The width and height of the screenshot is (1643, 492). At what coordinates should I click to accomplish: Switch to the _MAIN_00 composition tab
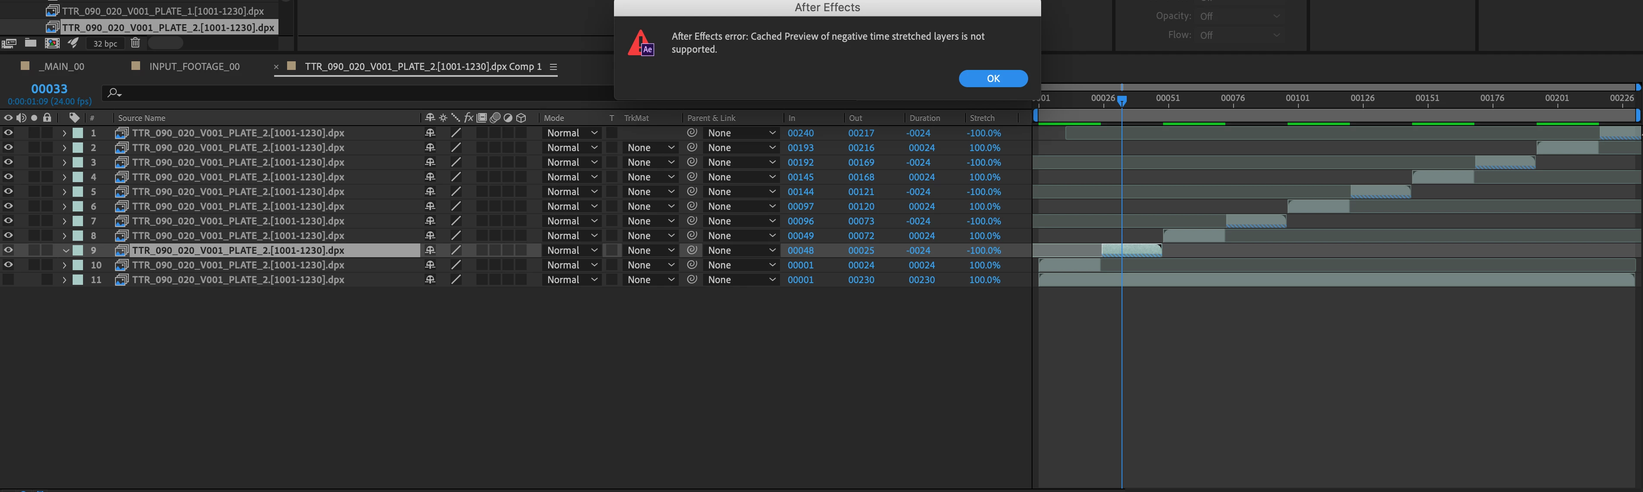click(x=61, y=66)
